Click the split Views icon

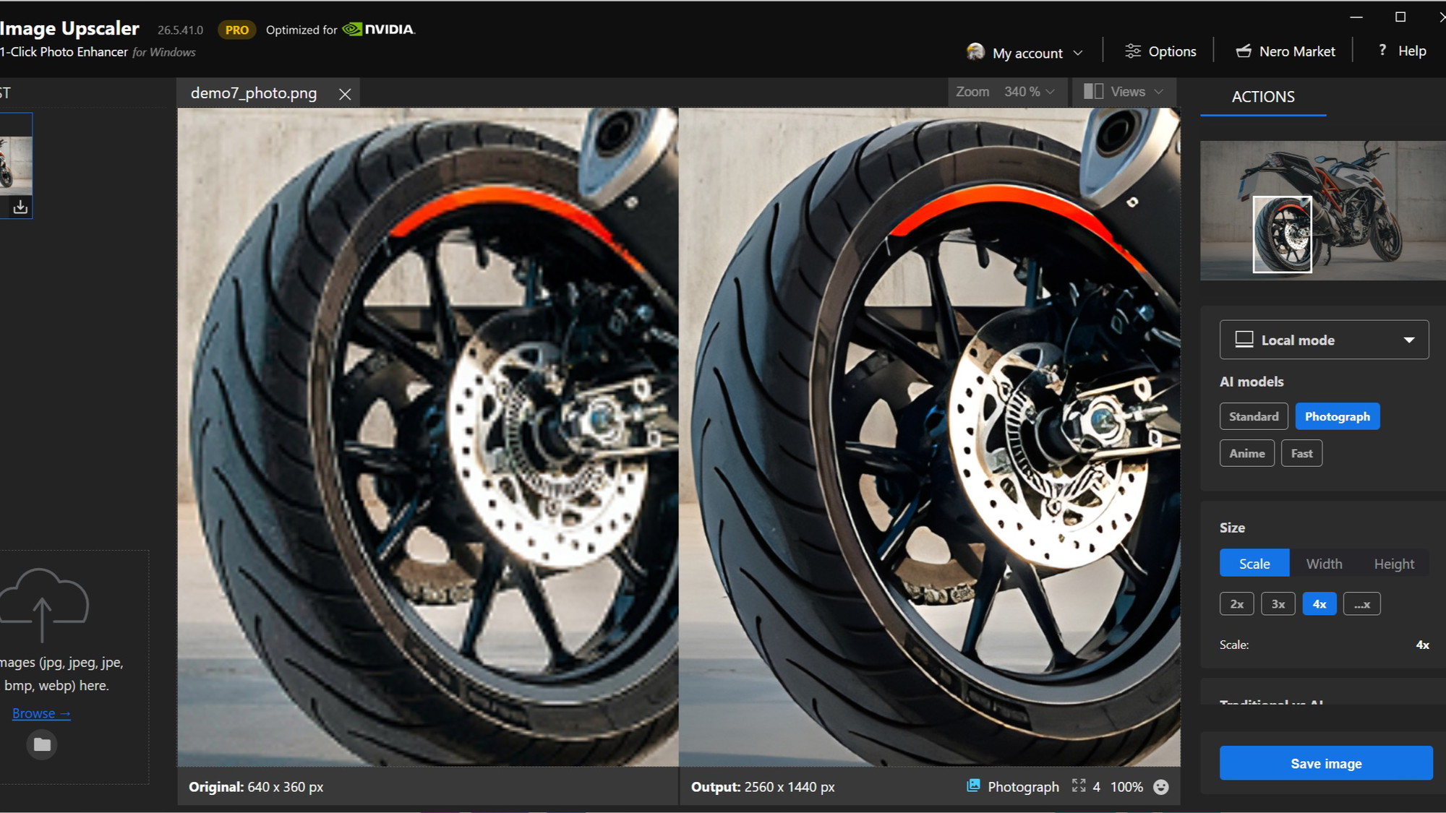1093,92
